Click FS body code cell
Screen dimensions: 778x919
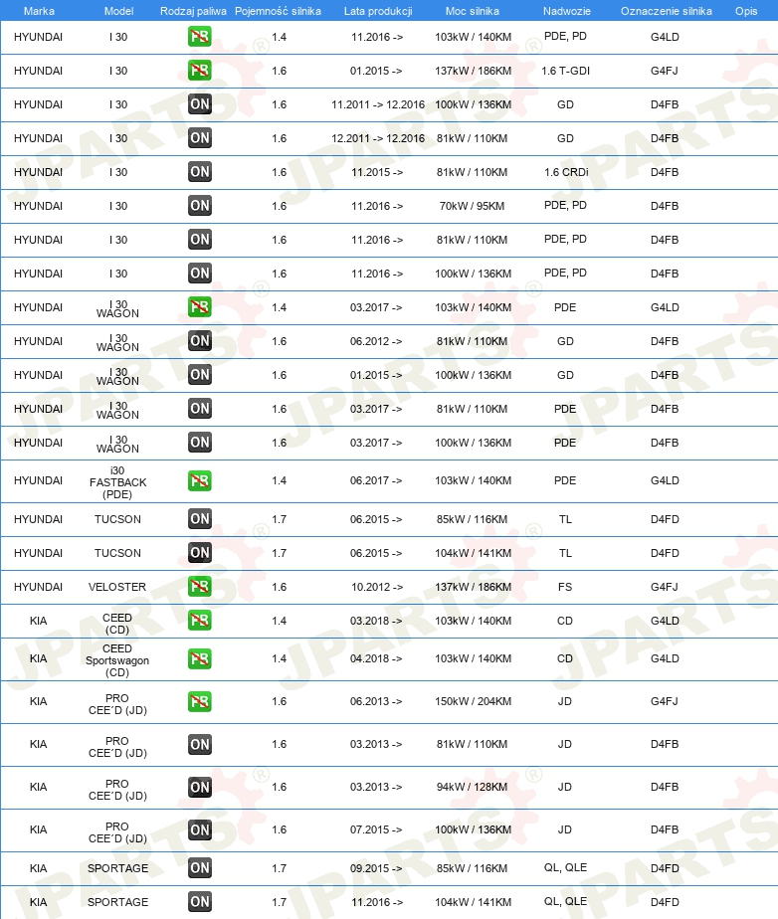(565, 587)
